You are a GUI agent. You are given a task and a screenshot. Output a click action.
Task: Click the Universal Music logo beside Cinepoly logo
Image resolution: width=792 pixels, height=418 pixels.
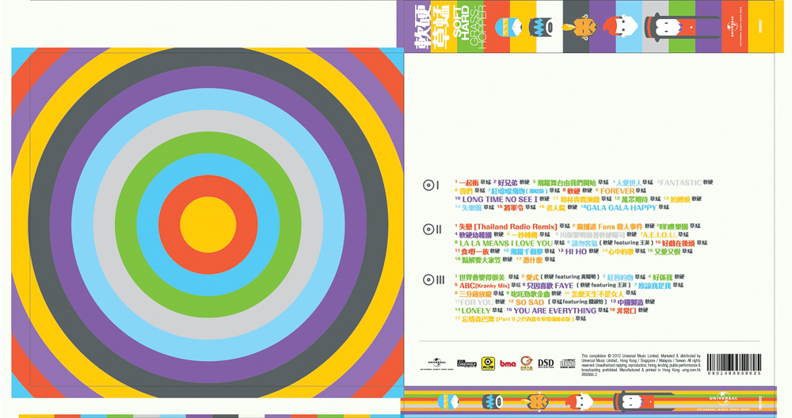tap(437, 363)
